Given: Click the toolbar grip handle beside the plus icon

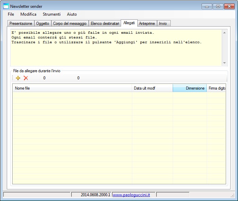Looking at the screenshot, I should [13, 78].
